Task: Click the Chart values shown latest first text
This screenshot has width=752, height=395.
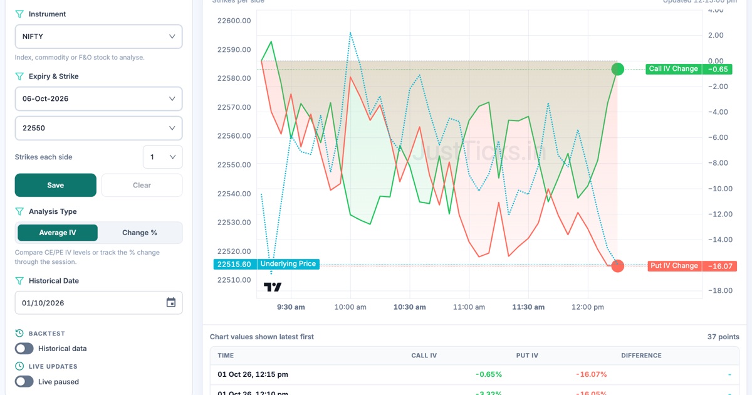Action: (262, 337)
